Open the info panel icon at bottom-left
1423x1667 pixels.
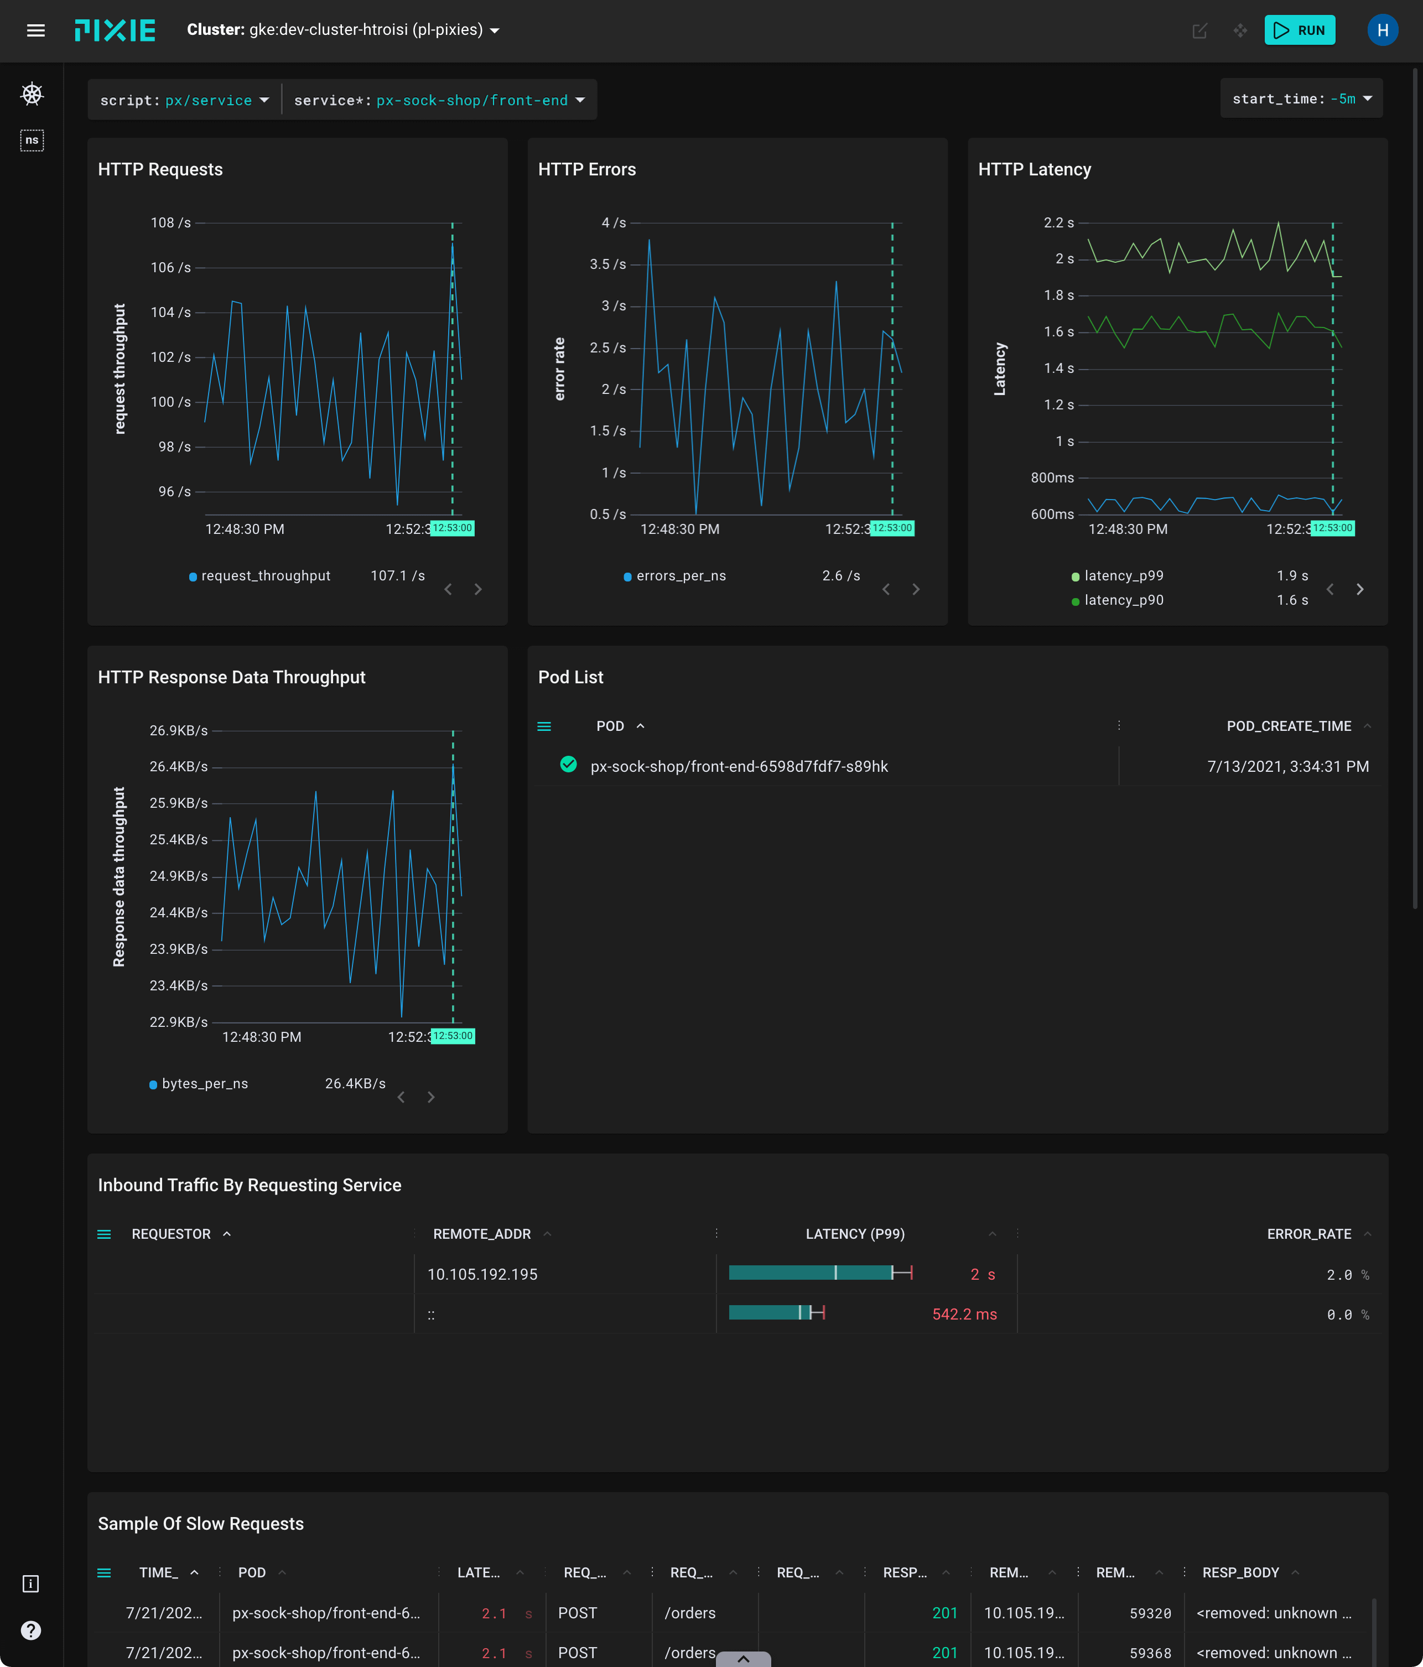point(32,1583)
